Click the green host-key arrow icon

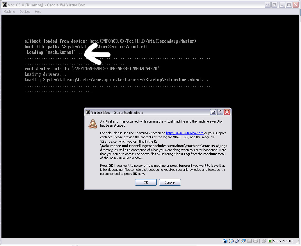[270, 241]
